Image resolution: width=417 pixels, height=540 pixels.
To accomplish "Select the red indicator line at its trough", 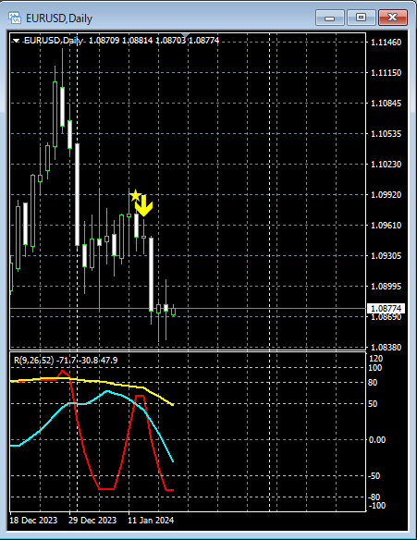I will click(106, 488).
